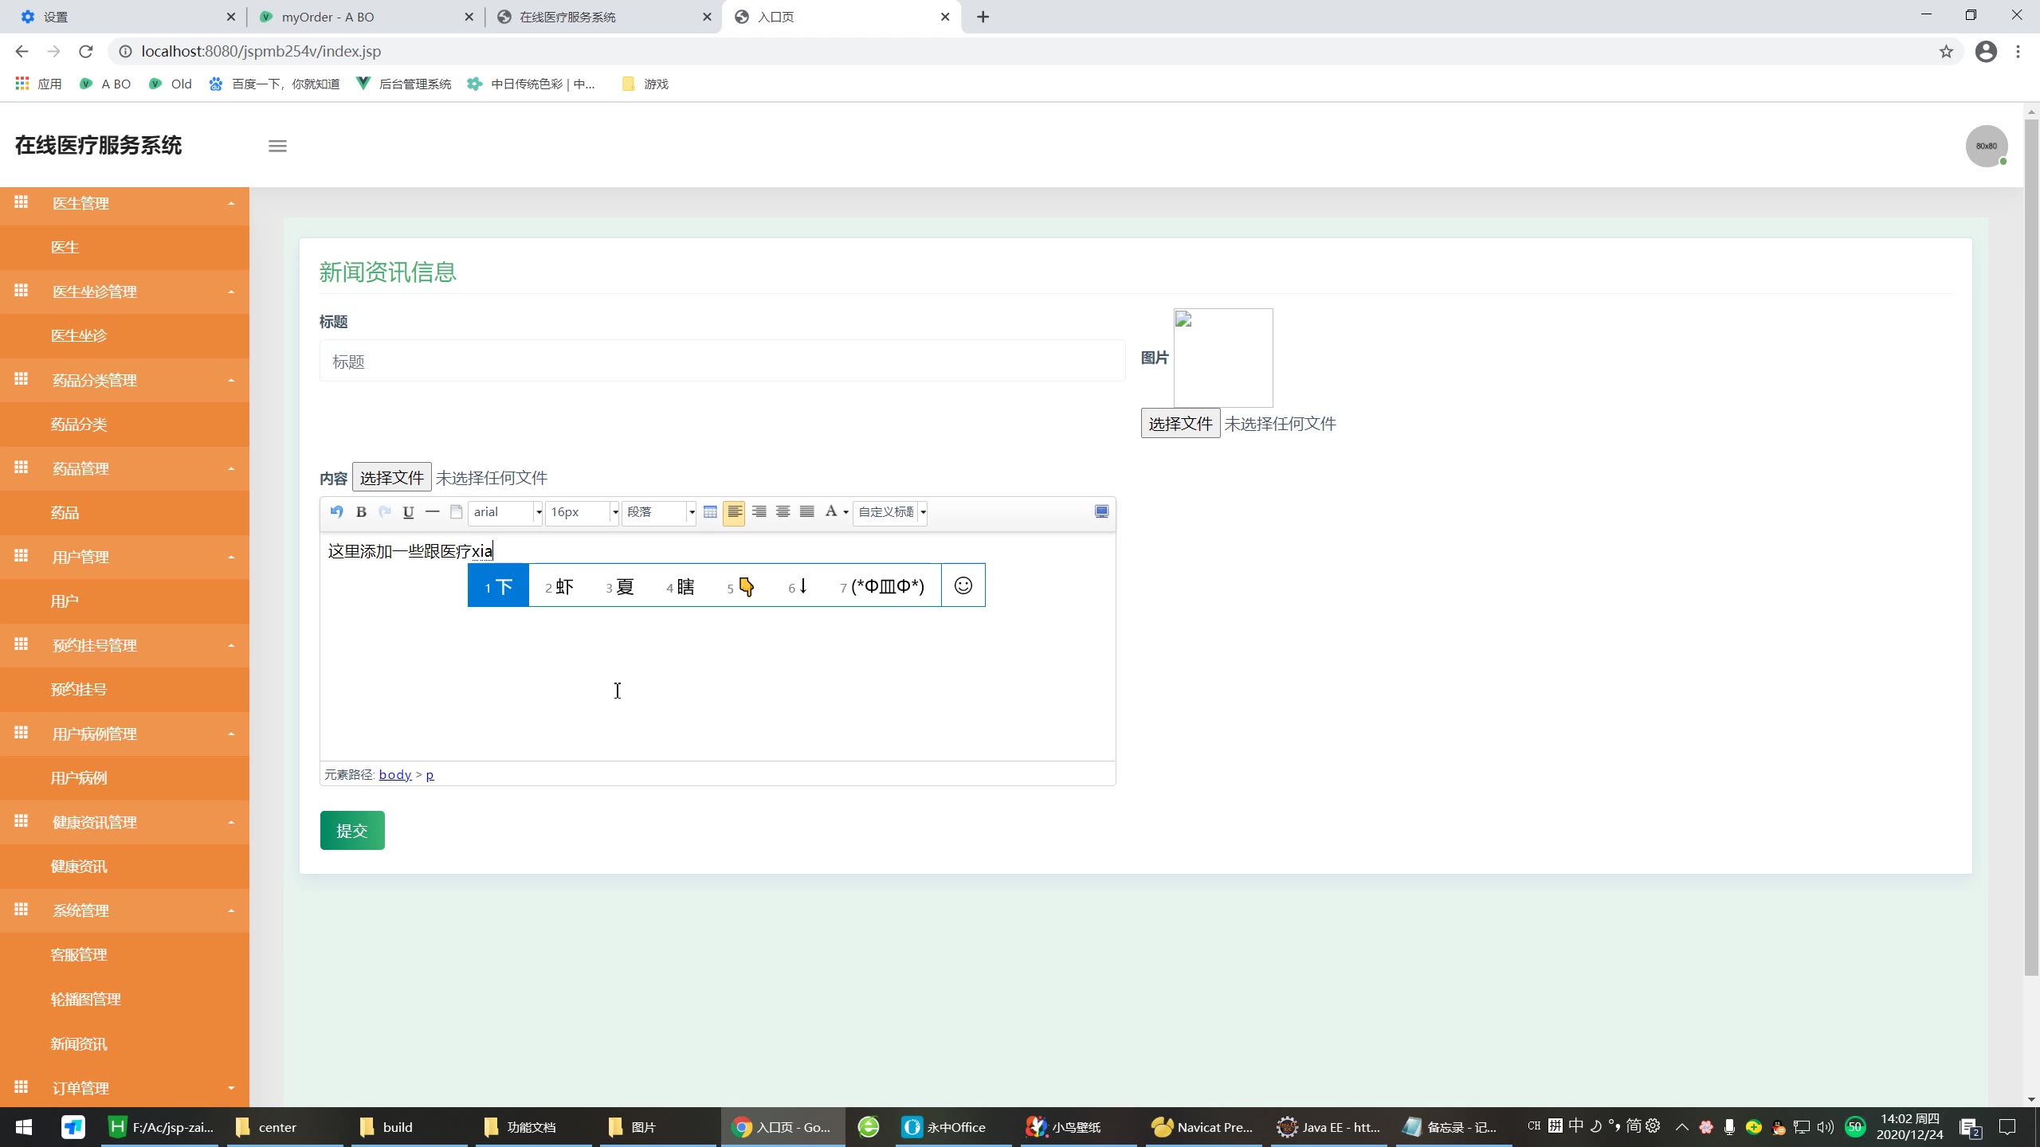Image resolution: width=2040 pixels, height=1147 pixels.
Task: Toggle bold formatting in the editor
Action: pyautogui.click(x=361, y=512)
